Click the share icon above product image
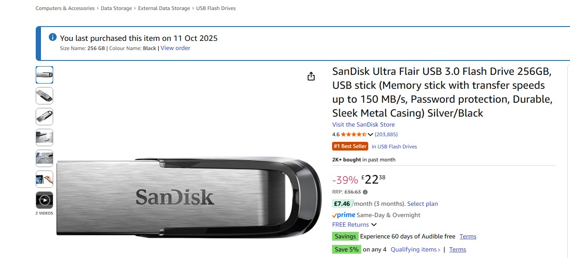Image resolution: width=570 pixels, height=258 pixels. point(311,77)
